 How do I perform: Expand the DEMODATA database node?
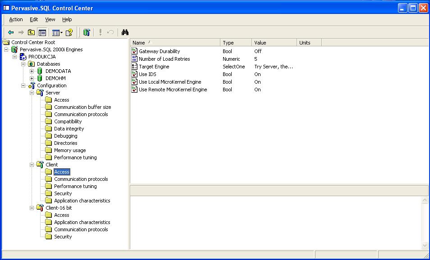tap(32, 71)
